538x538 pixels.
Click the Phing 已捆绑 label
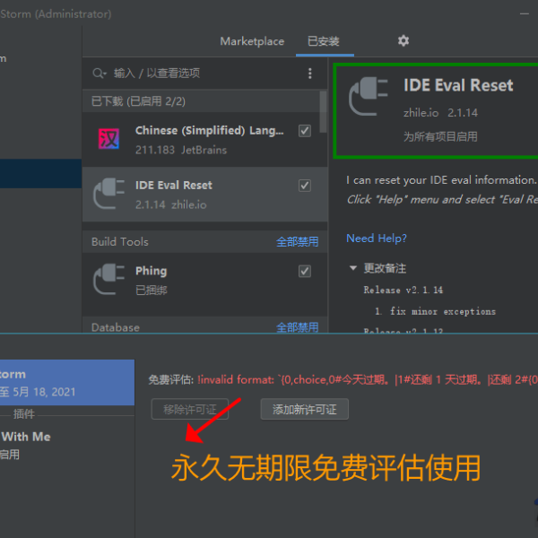tap(152, 291)
